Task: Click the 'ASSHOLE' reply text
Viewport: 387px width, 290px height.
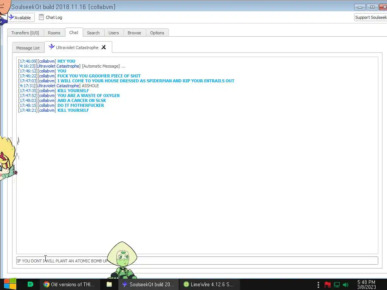Action: 90,86
